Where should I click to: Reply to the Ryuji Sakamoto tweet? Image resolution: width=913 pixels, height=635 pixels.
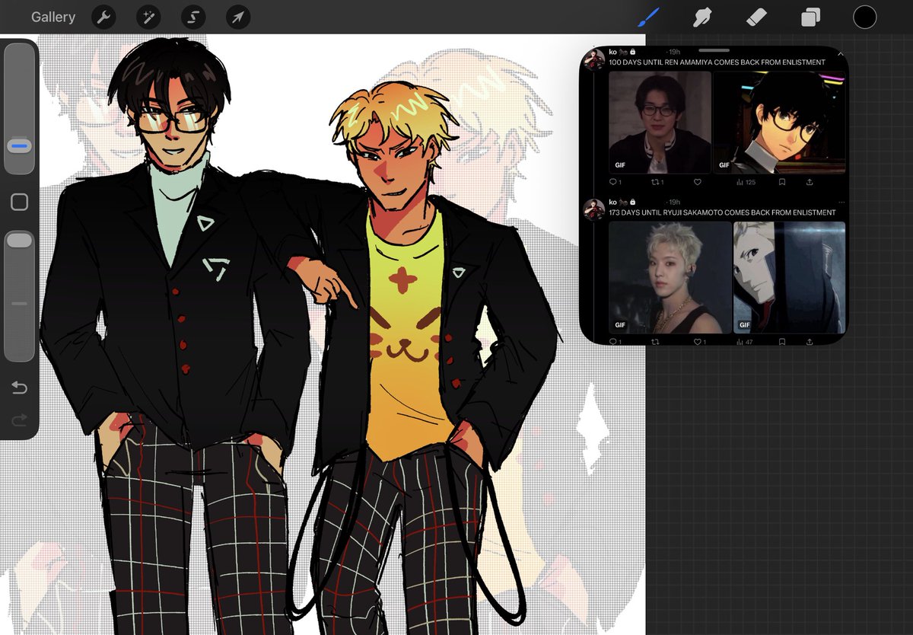615,342
